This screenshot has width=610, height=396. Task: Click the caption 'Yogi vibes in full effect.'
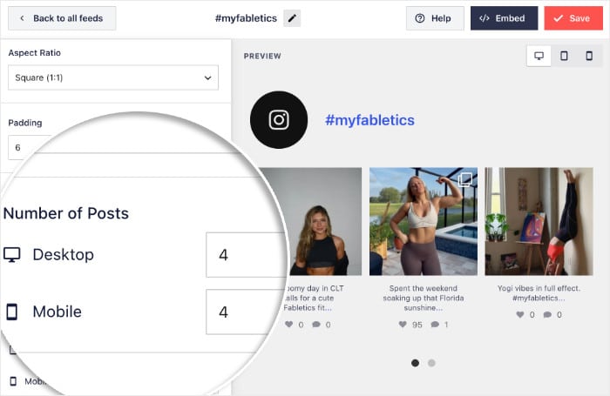tap(539, 288)
